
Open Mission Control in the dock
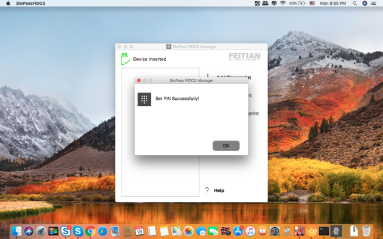tap(53, 231)
